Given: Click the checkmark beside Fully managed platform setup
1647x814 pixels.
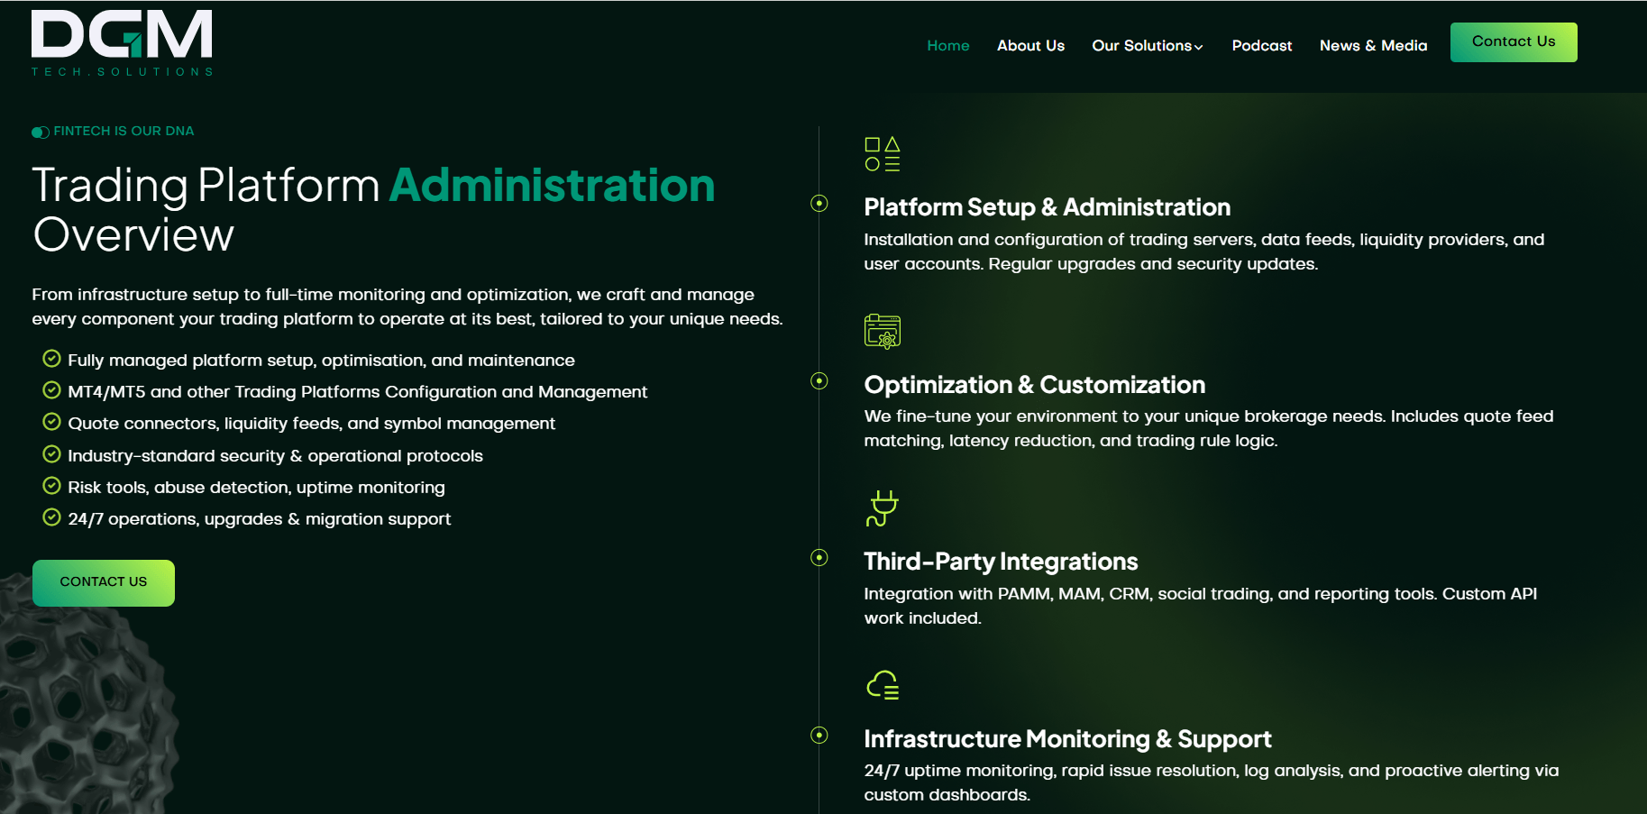Looking at the screenshot, I should [x=52, y=359].
